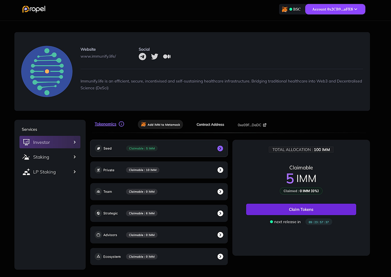Click the Advisors Claimable 0 IMM badge

click(x=142, y=235)
